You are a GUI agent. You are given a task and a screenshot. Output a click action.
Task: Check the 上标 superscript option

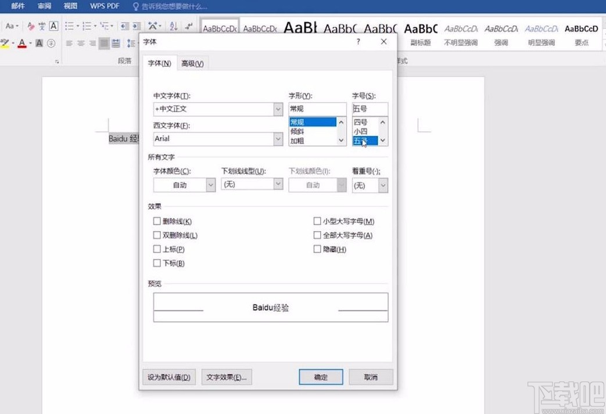click(157, 249)
